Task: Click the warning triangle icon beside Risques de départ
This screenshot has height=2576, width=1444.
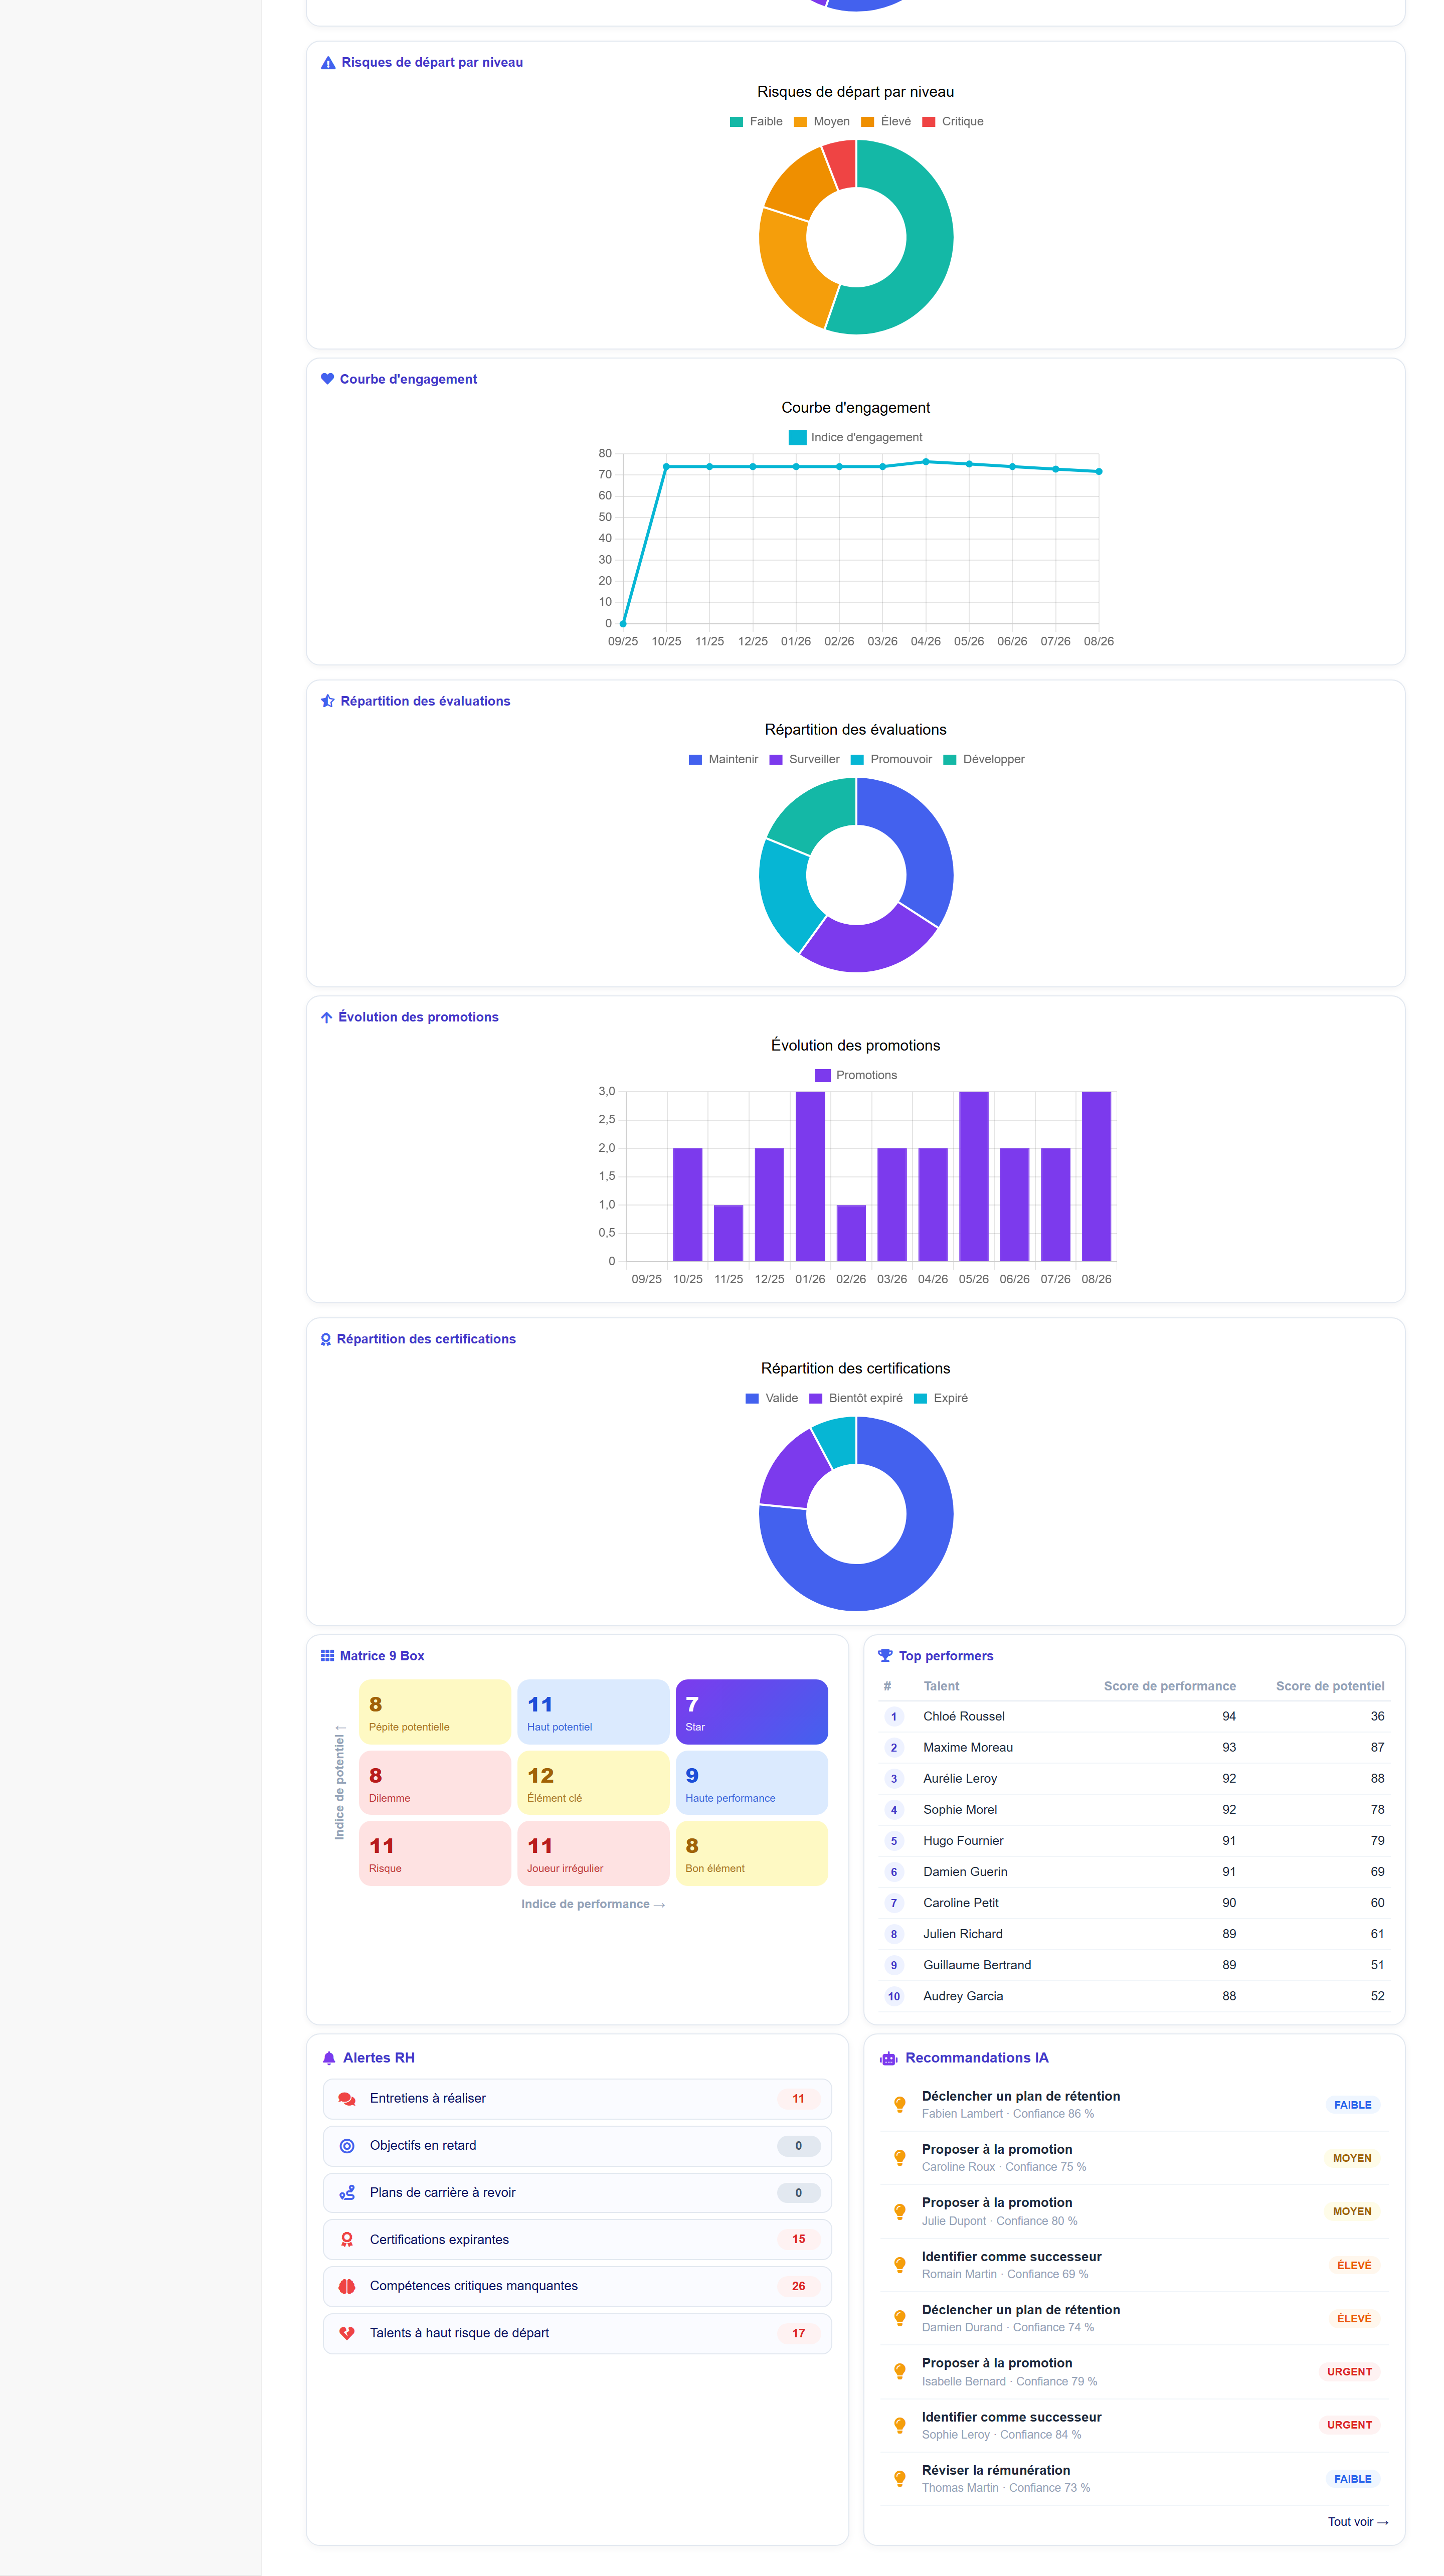Action: point(328,63)
